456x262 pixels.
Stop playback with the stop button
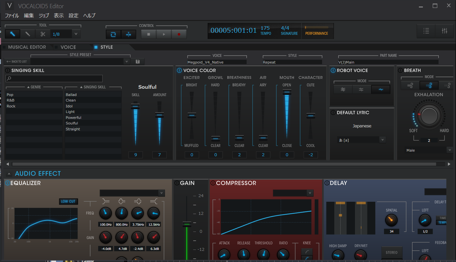(149, 34)
